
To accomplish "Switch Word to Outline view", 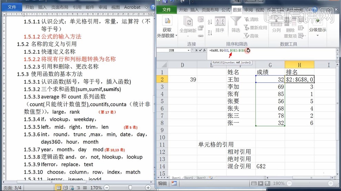I will (x=78, y=188).
